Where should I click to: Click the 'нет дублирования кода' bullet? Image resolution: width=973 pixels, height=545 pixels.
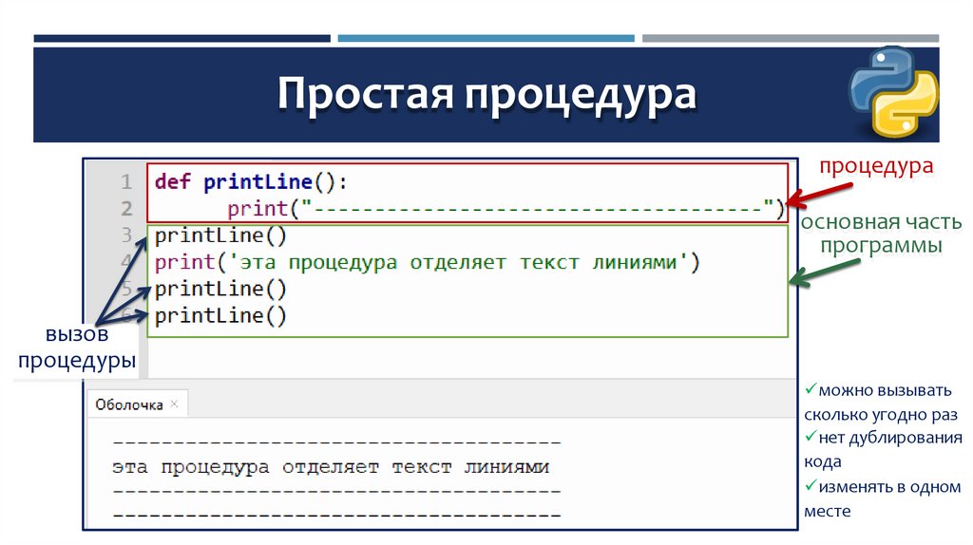(x=883, y=449)
